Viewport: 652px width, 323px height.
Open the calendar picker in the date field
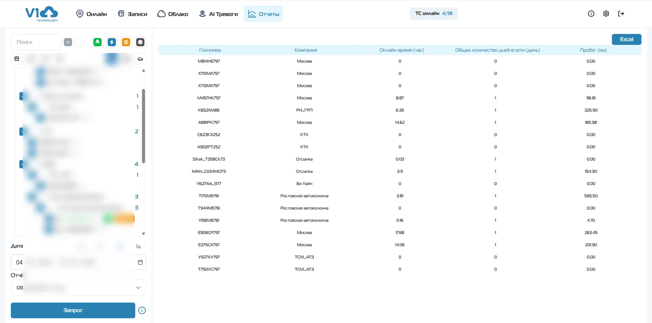coord(140,262)
